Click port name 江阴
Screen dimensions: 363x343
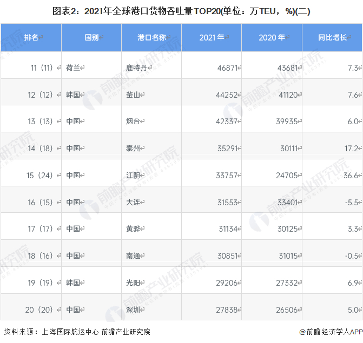tap(133, 176)
